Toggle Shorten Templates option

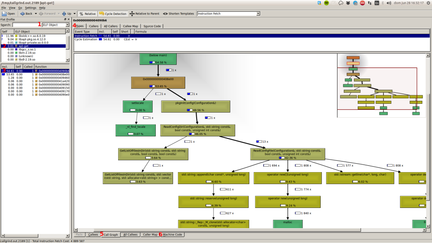(x=178, y=13)
